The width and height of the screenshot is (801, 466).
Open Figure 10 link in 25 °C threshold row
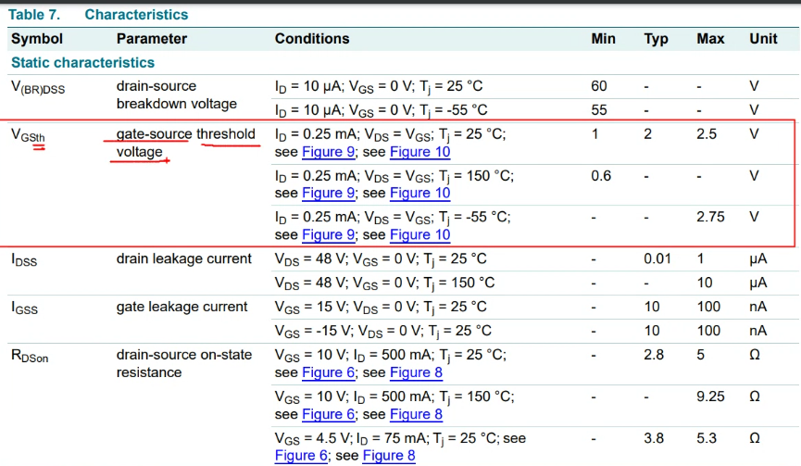coord(419,152)
